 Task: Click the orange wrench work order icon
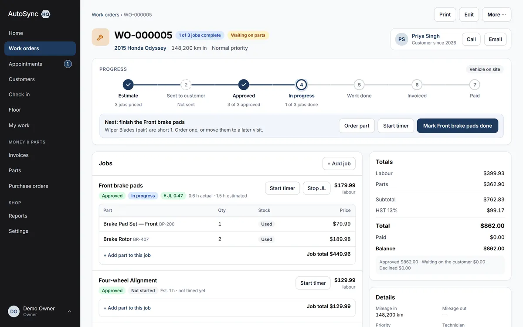click(x=100, y=37)
